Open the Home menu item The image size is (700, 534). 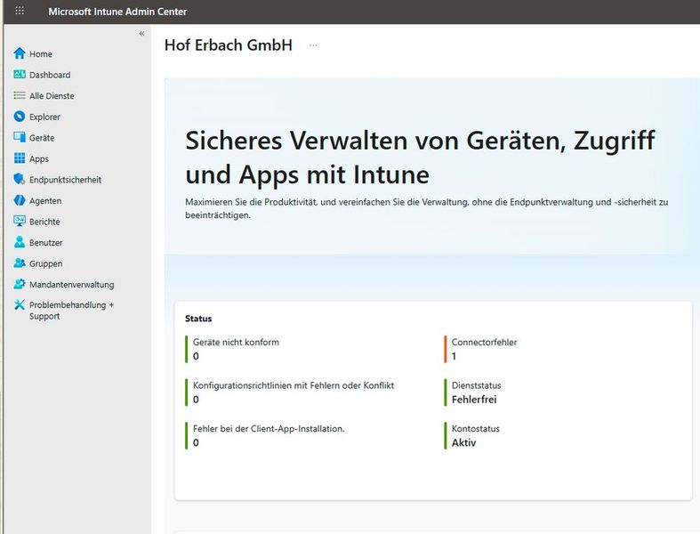click(41, 54)
